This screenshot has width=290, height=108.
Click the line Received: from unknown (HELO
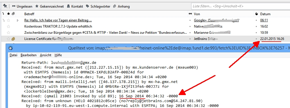(112, 101)
